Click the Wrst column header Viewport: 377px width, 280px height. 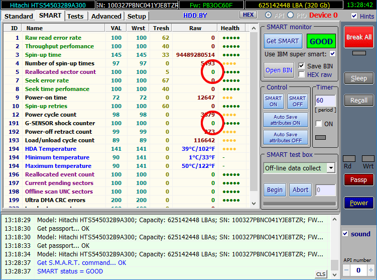[x=138, y=28]
